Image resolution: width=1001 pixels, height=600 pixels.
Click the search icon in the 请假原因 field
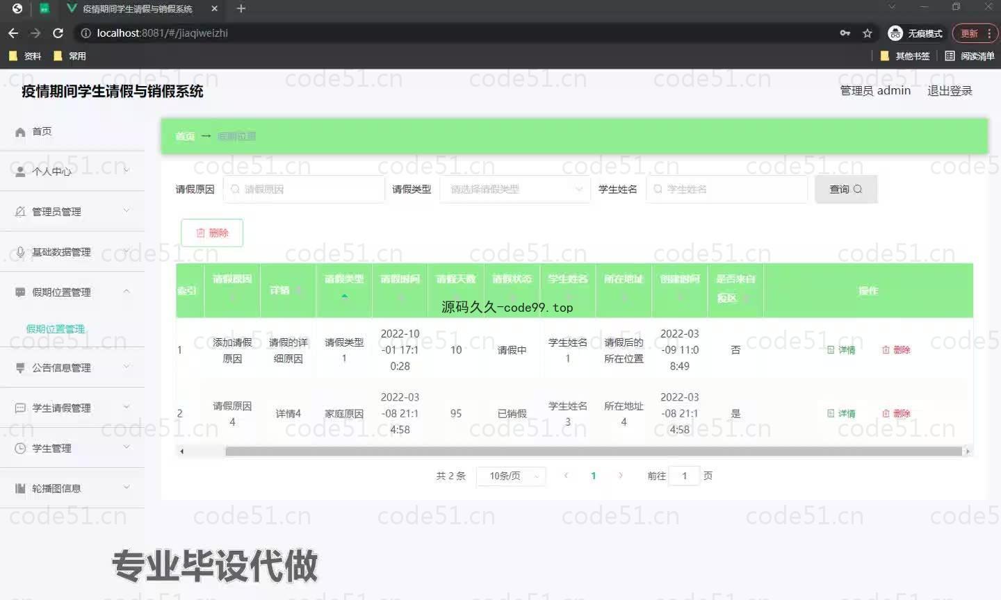point(235,189)
